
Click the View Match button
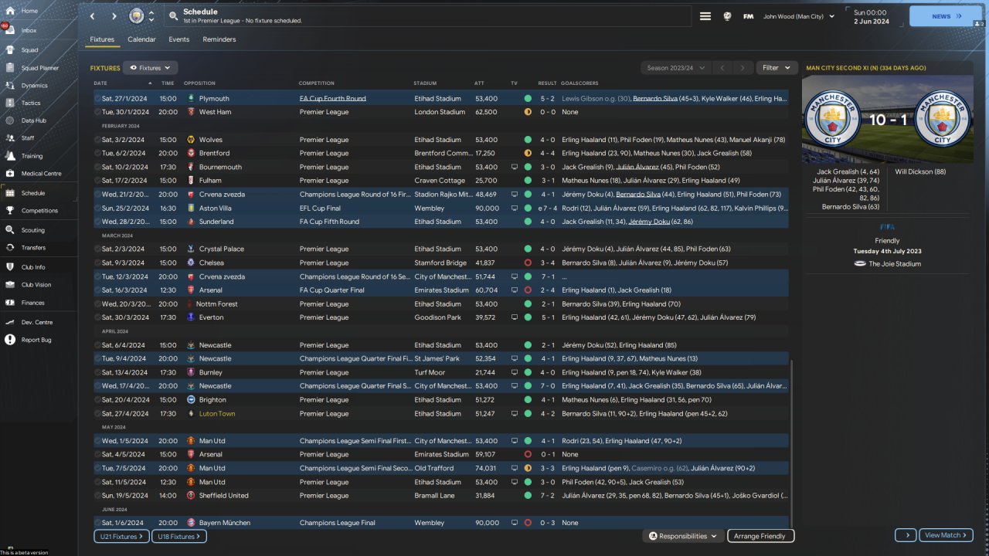[946, 535]
